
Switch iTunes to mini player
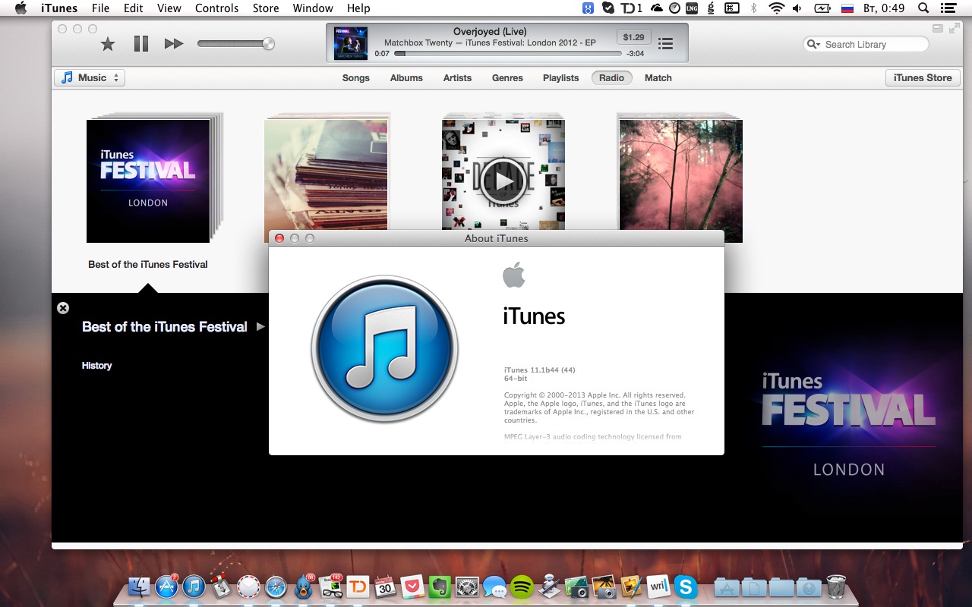(936, 28)
